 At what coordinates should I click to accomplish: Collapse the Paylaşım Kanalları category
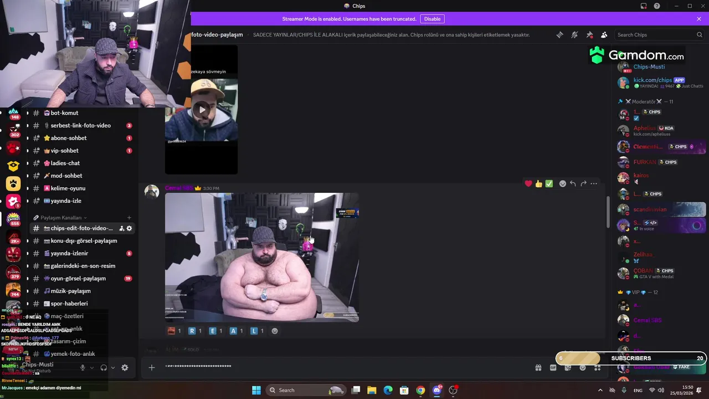pyautogui.click(x=61, y=218)
